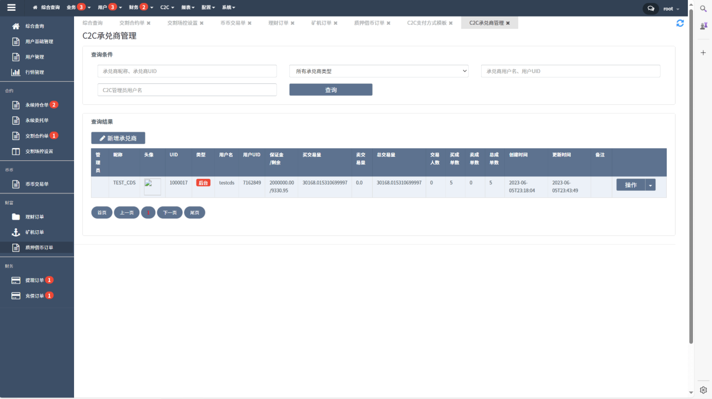The height and width of the screenshot is (399, 712).
Task: Click the browser sidebar search icon
Action: coord(703,9)
